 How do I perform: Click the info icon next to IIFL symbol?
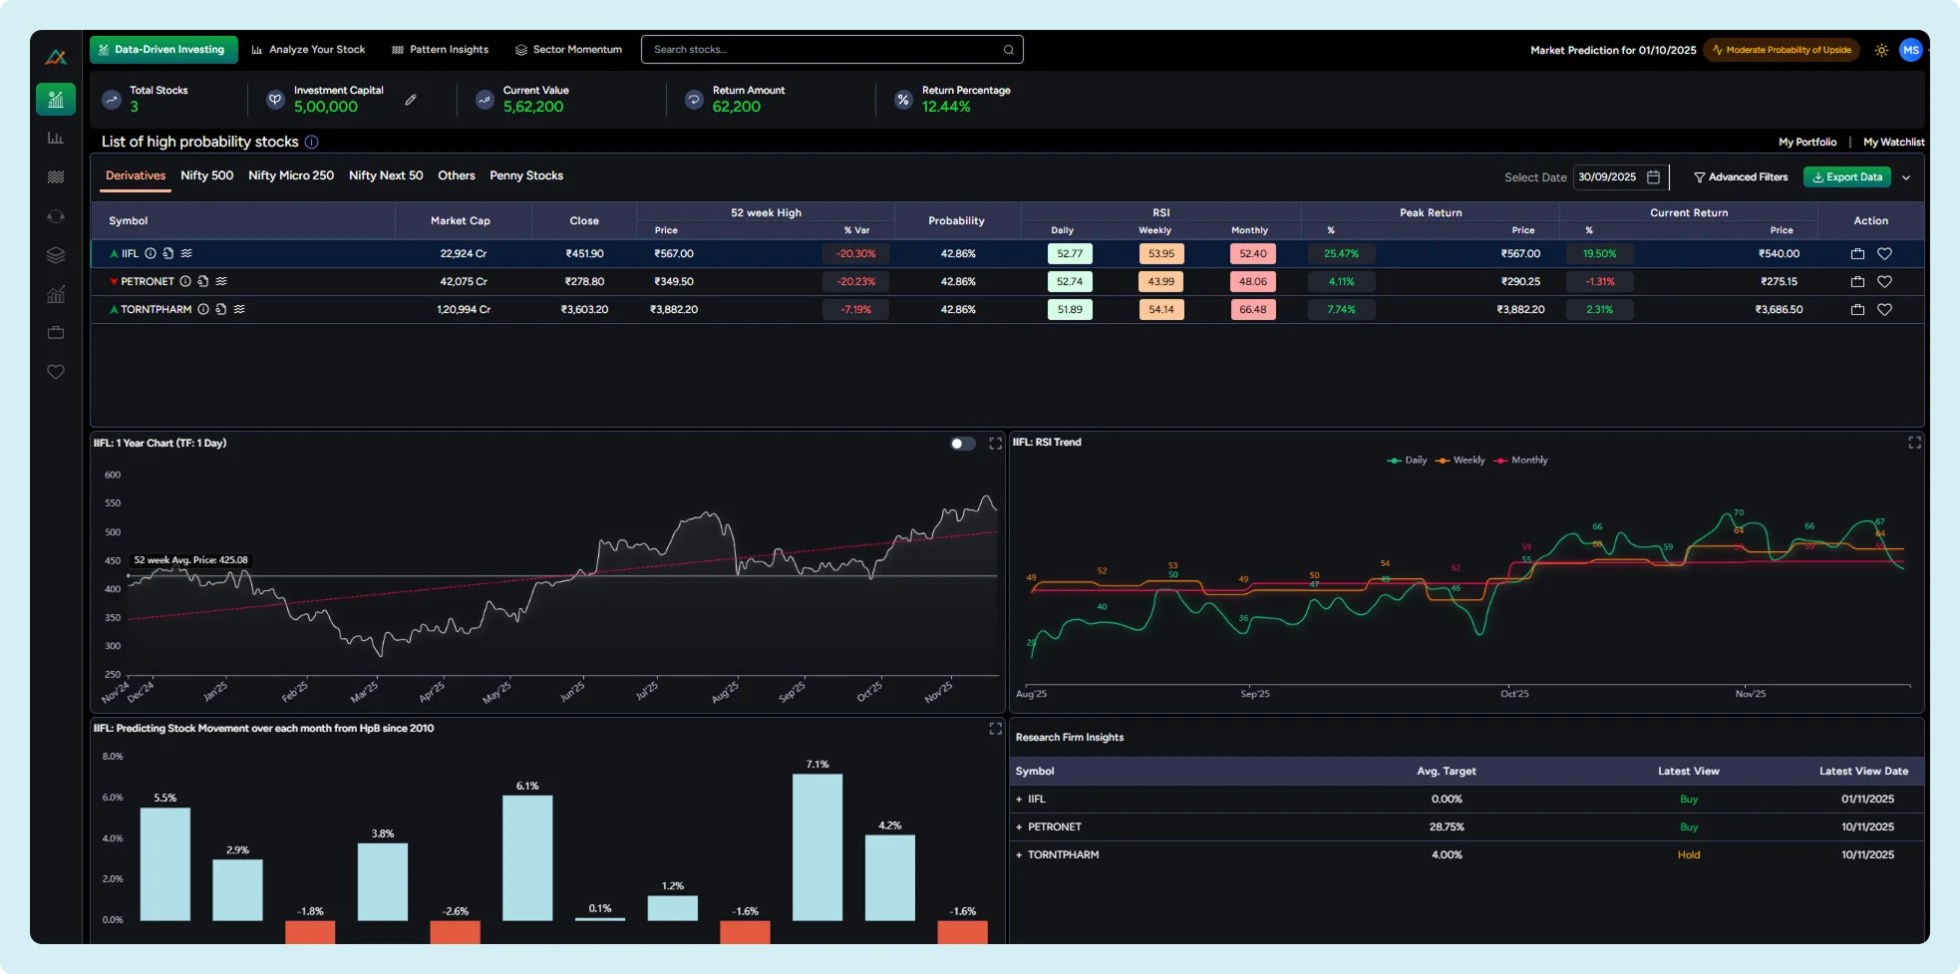point(151,253)
